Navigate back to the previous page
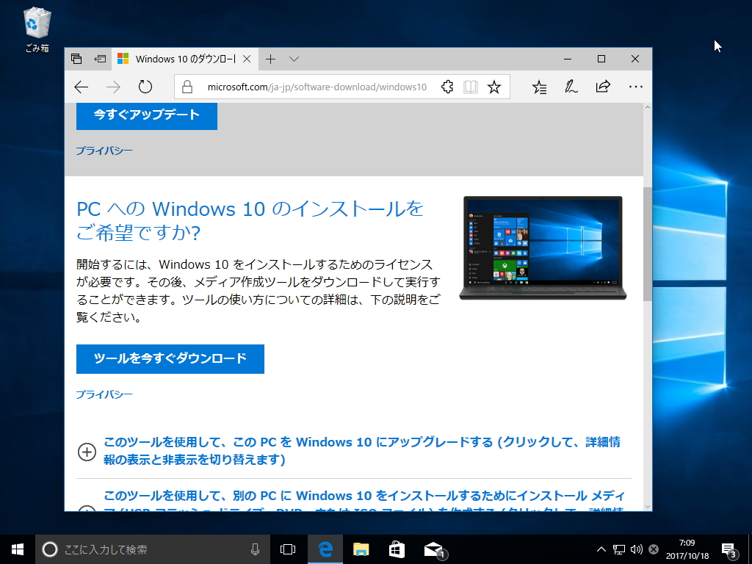 click(x=82, y=87)
